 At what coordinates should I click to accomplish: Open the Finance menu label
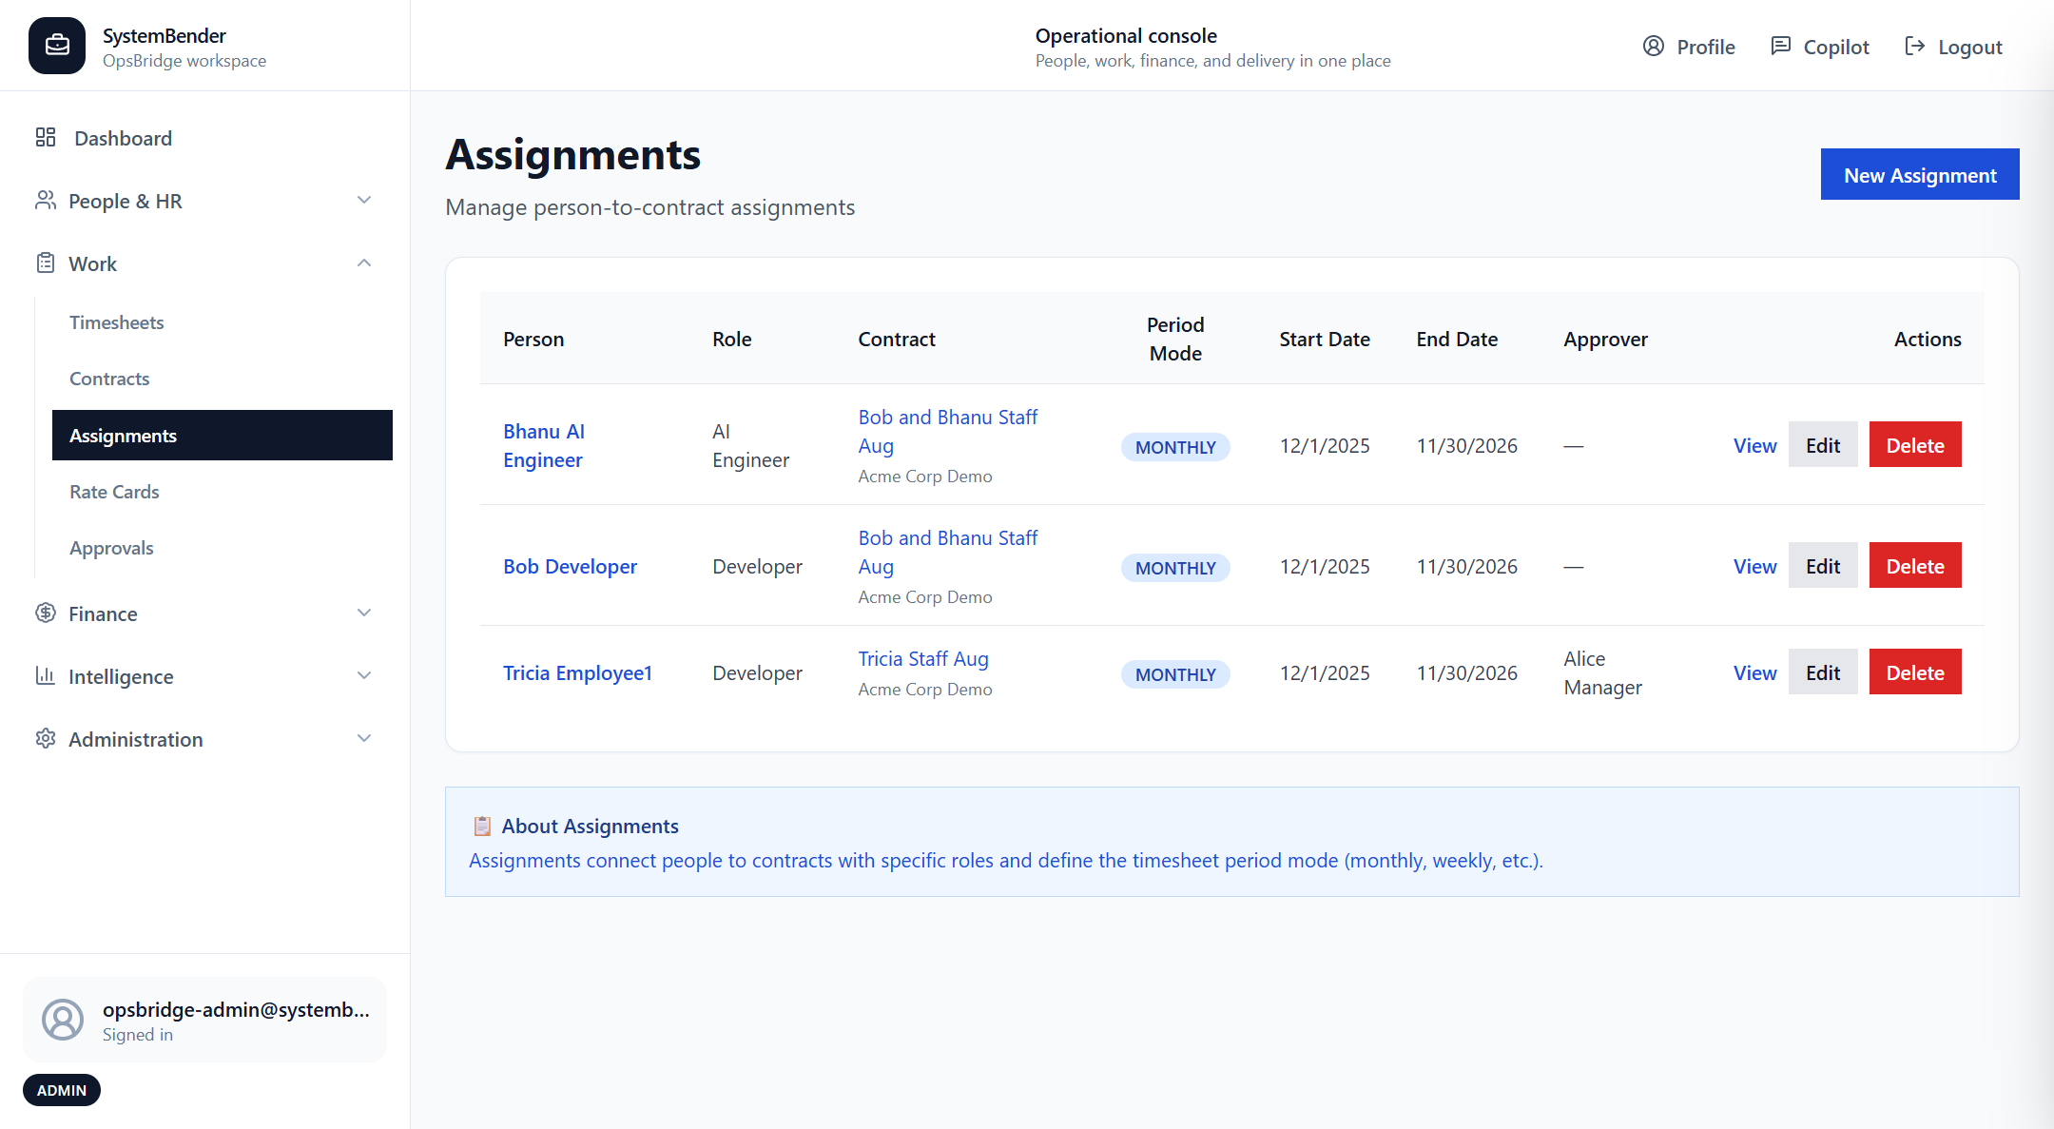click(x=103, y=613)
